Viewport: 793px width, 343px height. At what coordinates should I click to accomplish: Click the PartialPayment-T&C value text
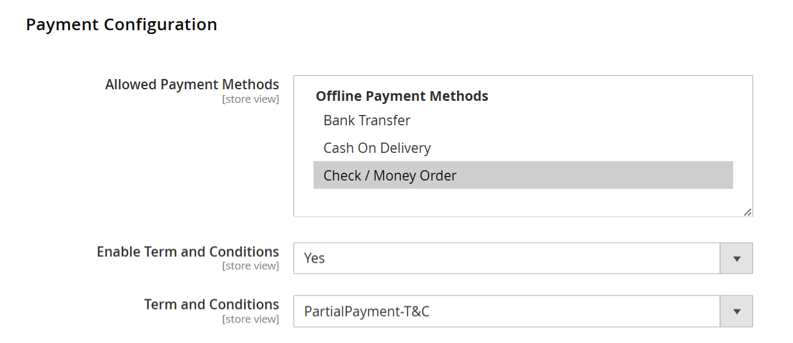[367, 312]
